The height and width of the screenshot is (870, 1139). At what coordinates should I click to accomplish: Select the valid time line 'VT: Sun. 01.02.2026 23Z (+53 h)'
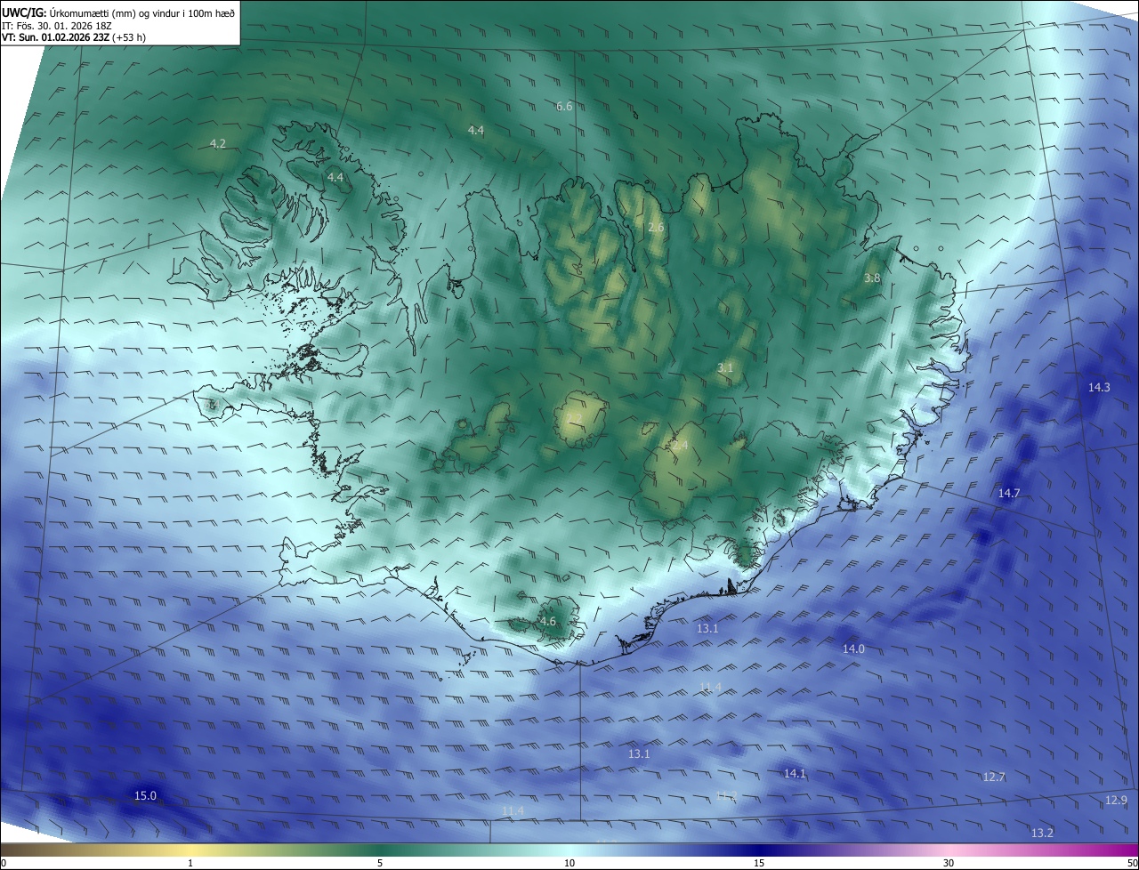tap(74, 37)
